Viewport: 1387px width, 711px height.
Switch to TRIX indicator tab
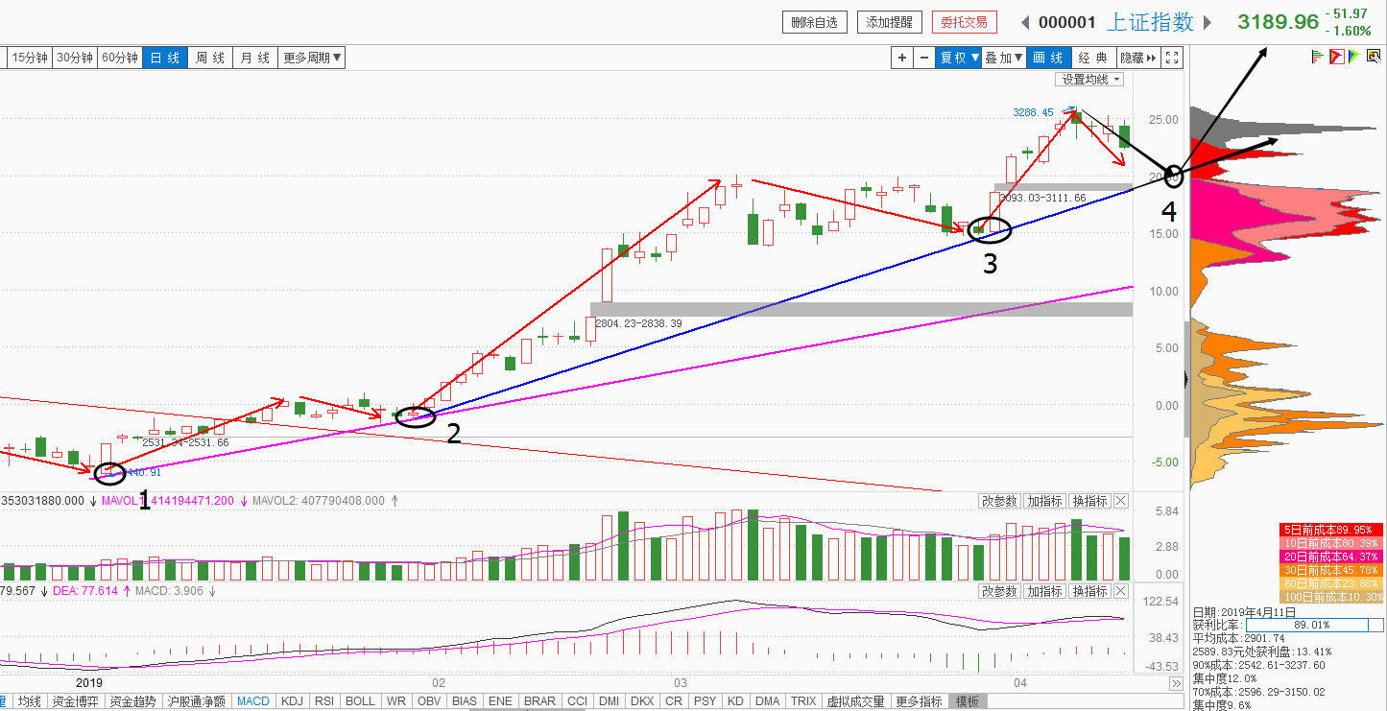coord(802,701)
